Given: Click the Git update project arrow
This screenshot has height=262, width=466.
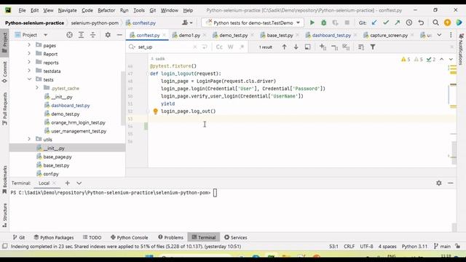Looking at the screenshot, I should pyautogui.click(x=374, y=23).
